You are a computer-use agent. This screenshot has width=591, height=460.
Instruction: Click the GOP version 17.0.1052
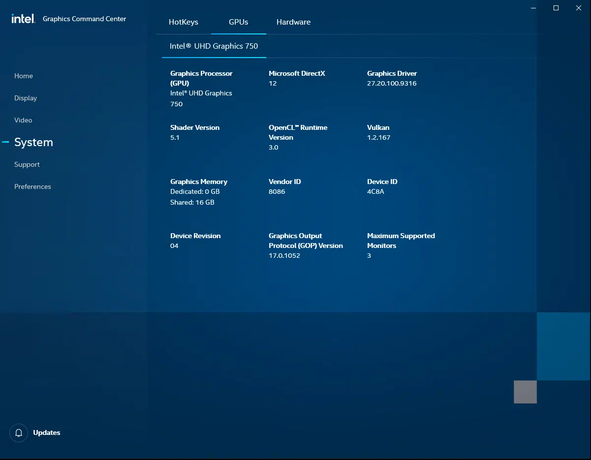pos(284,255)
